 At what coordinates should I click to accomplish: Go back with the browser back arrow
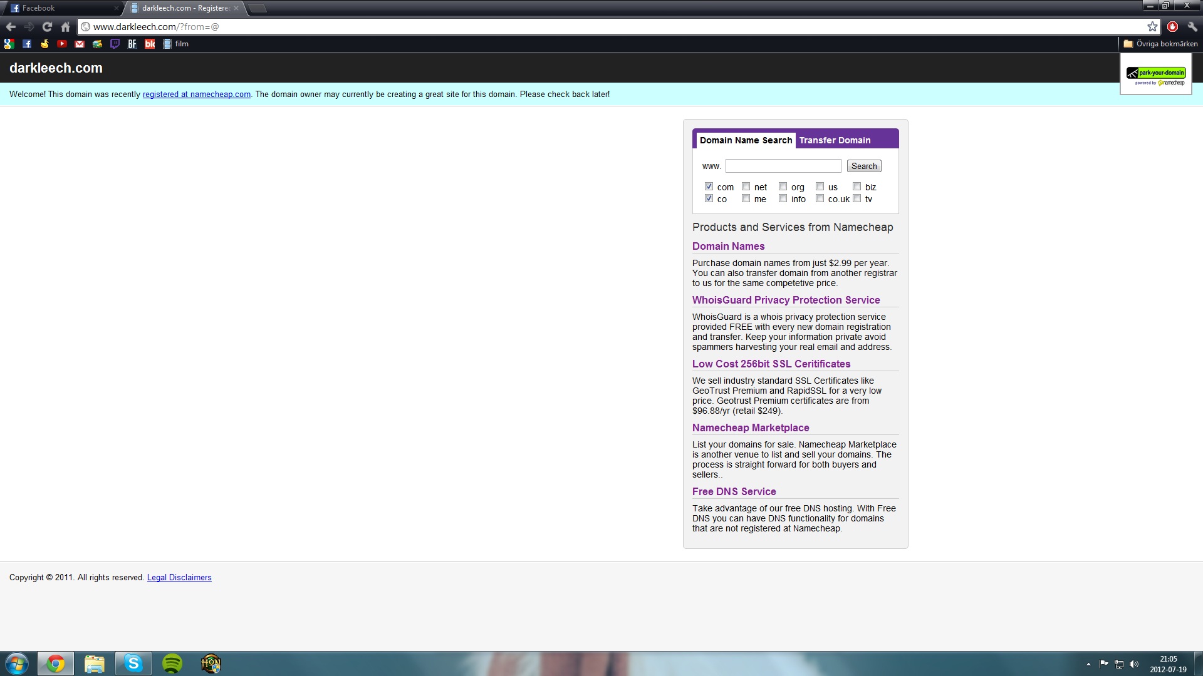point(11,27)
